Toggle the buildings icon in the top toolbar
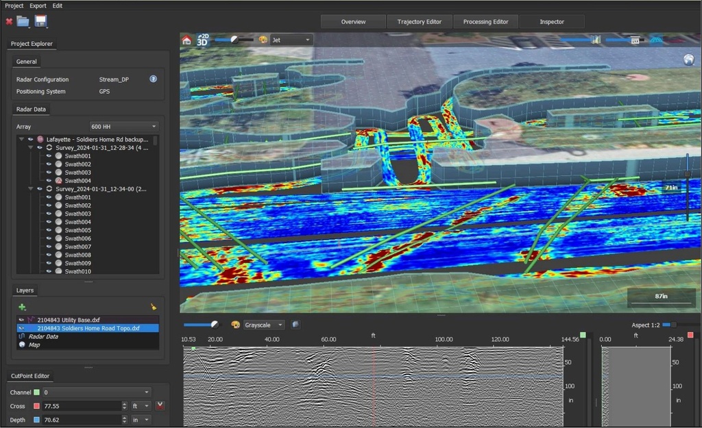The height and width of the screenshot is (428, 702). [x=635, y=40]
